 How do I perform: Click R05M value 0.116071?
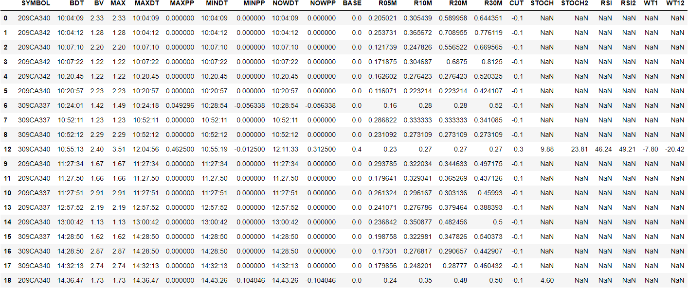point(382,91)
